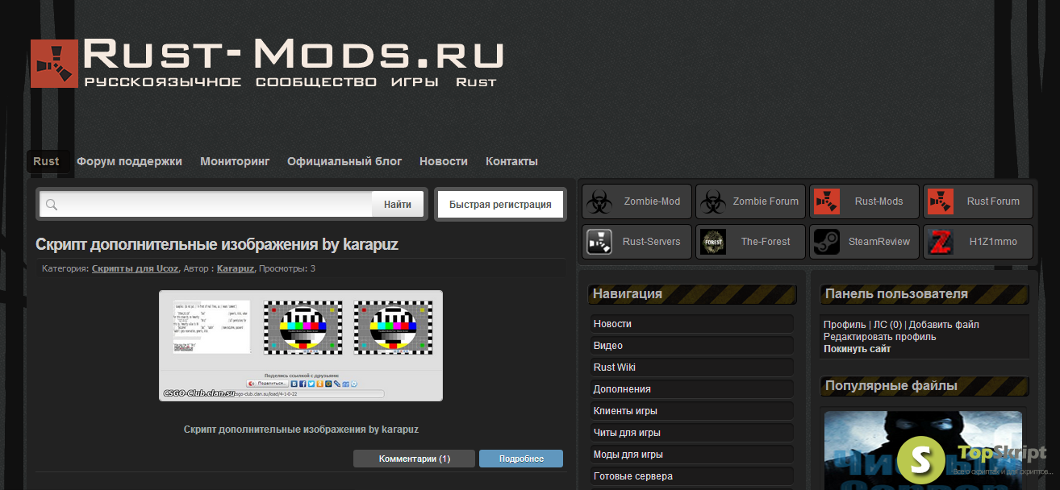1060x490 pixels.
Task: Select Читы для игры in sidebar
Action: 692,433
